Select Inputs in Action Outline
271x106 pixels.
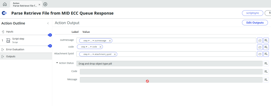[10, 31]
